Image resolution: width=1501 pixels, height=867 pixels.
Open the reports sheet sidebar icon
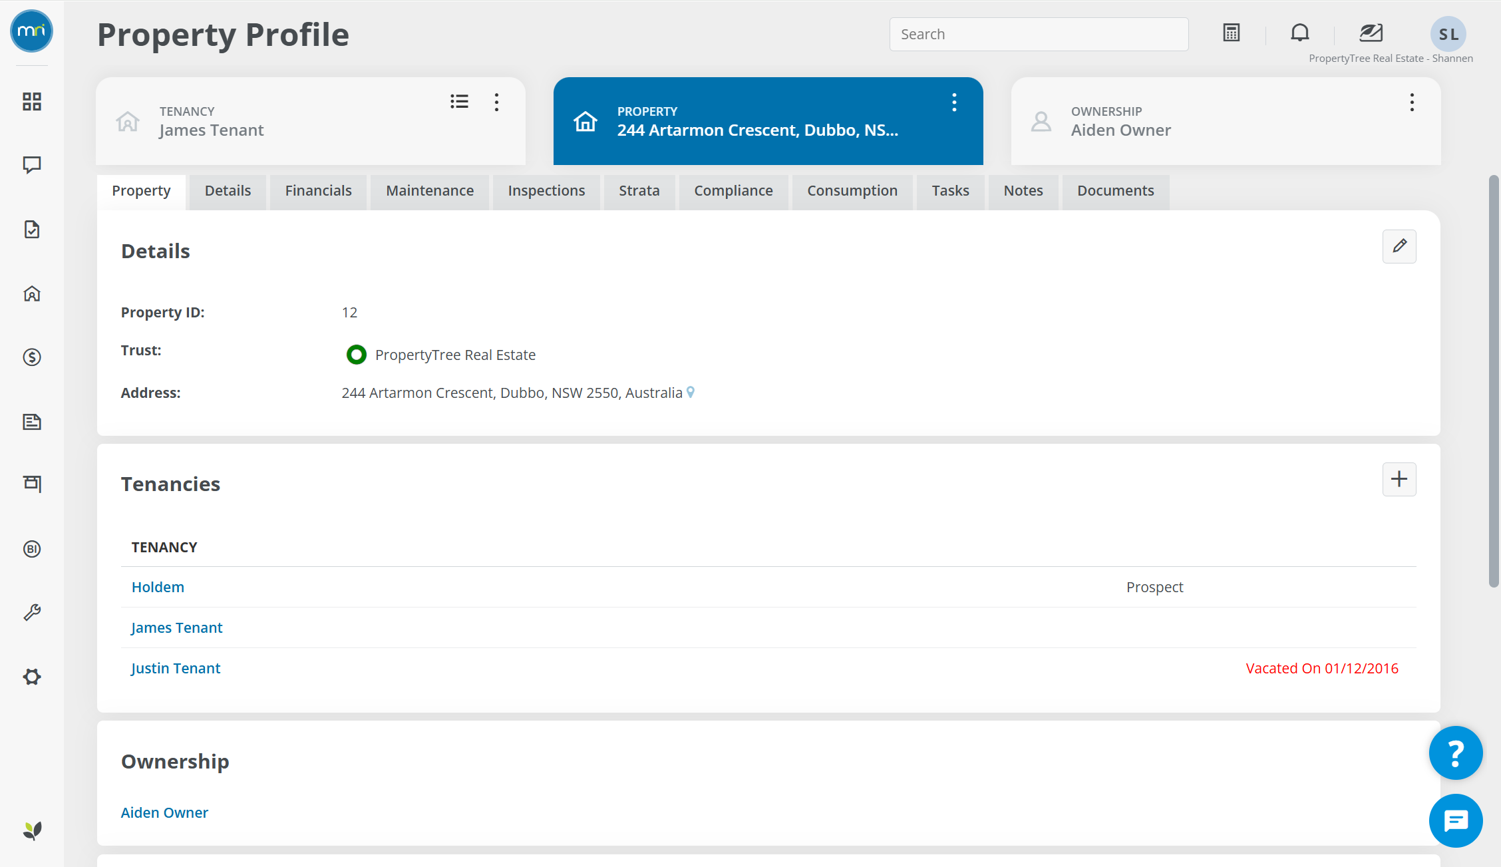click(x=32, y=421)
